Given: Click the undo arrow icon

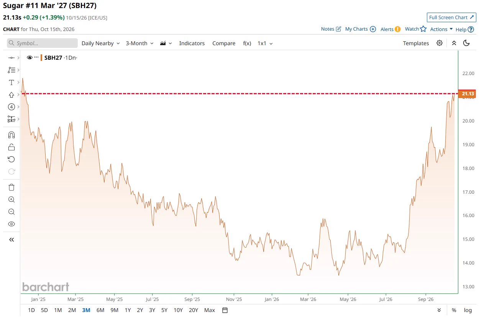Looking at the screenshot, I should tap(11, 159).
